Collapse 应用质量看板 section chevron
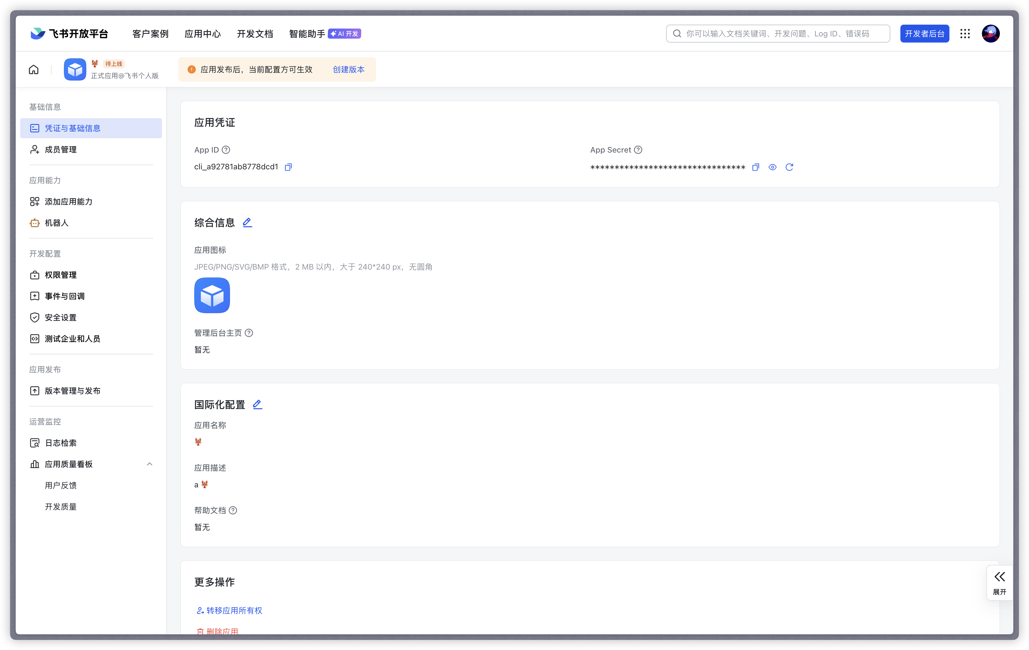Viewport: 1029px width, 650px height. (150, 464)
